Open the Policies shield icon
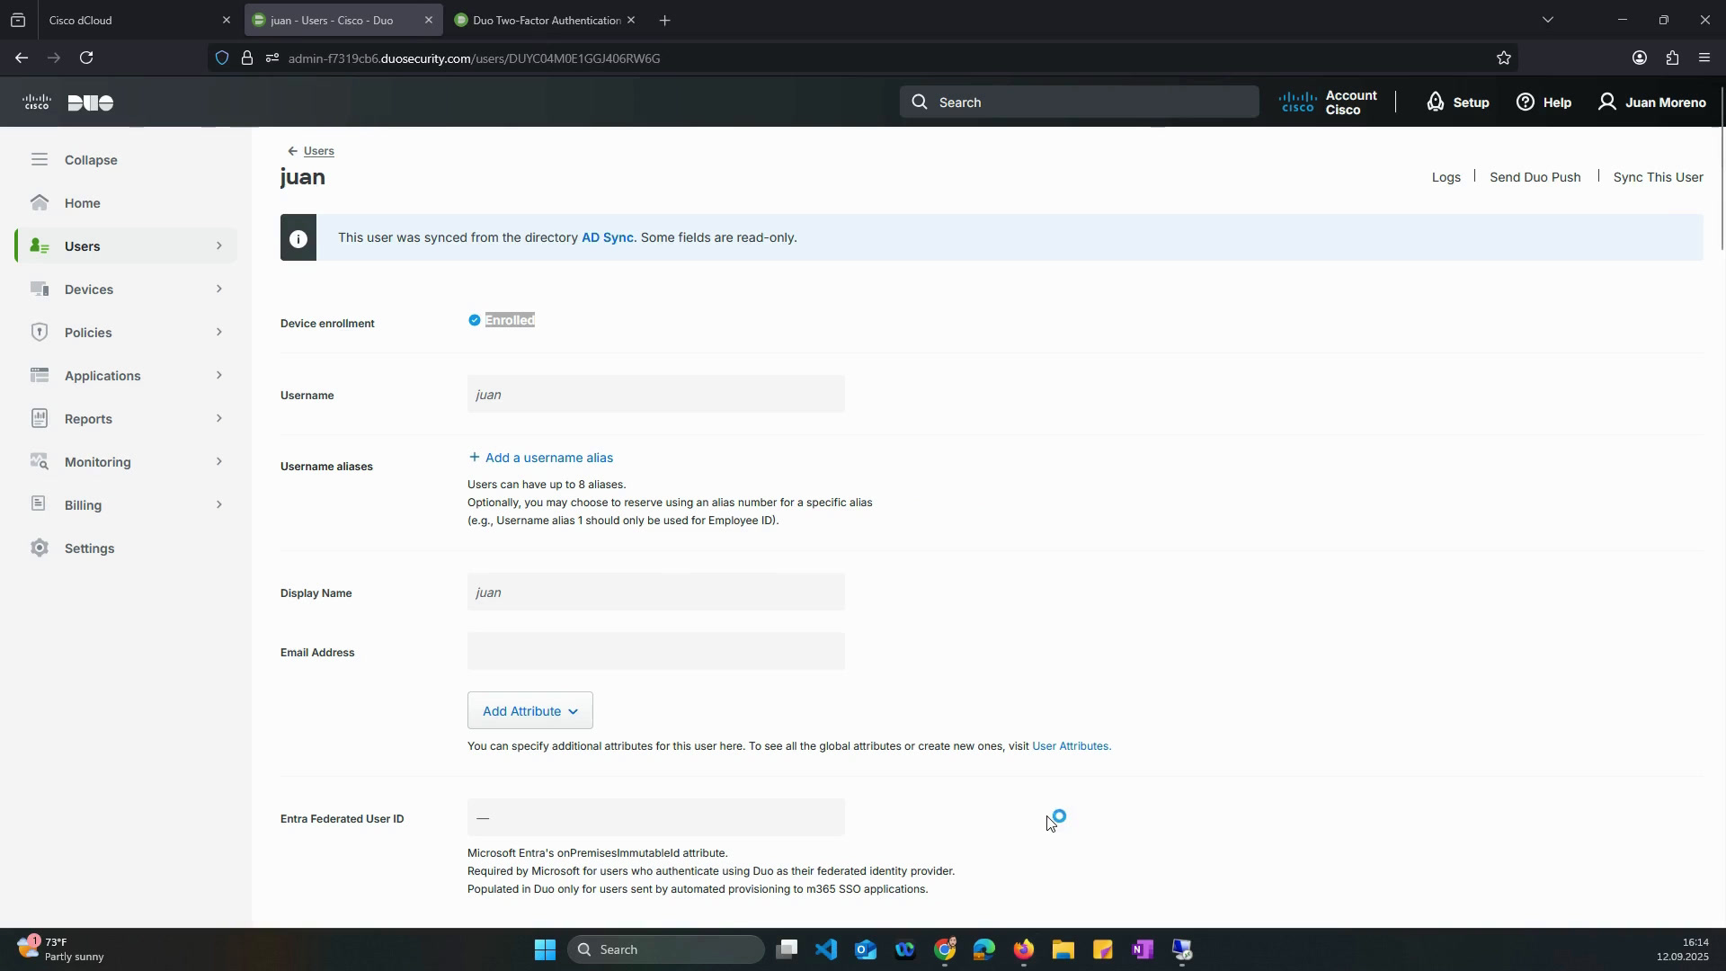 click(x=39, y=333)
